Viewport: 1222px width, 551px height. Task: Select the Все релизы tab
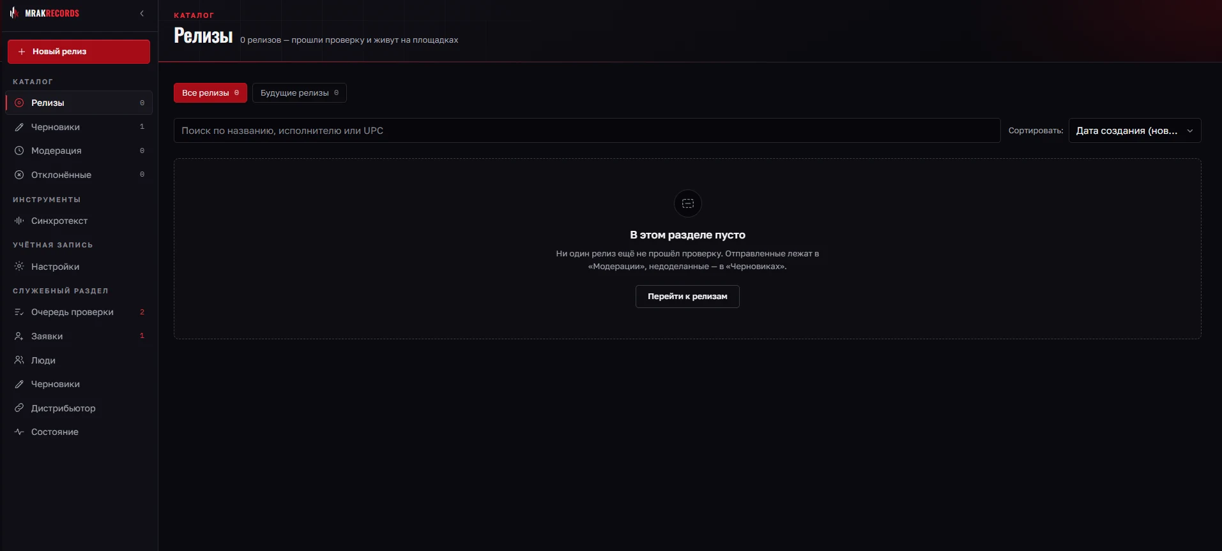[x=210, y=93]
